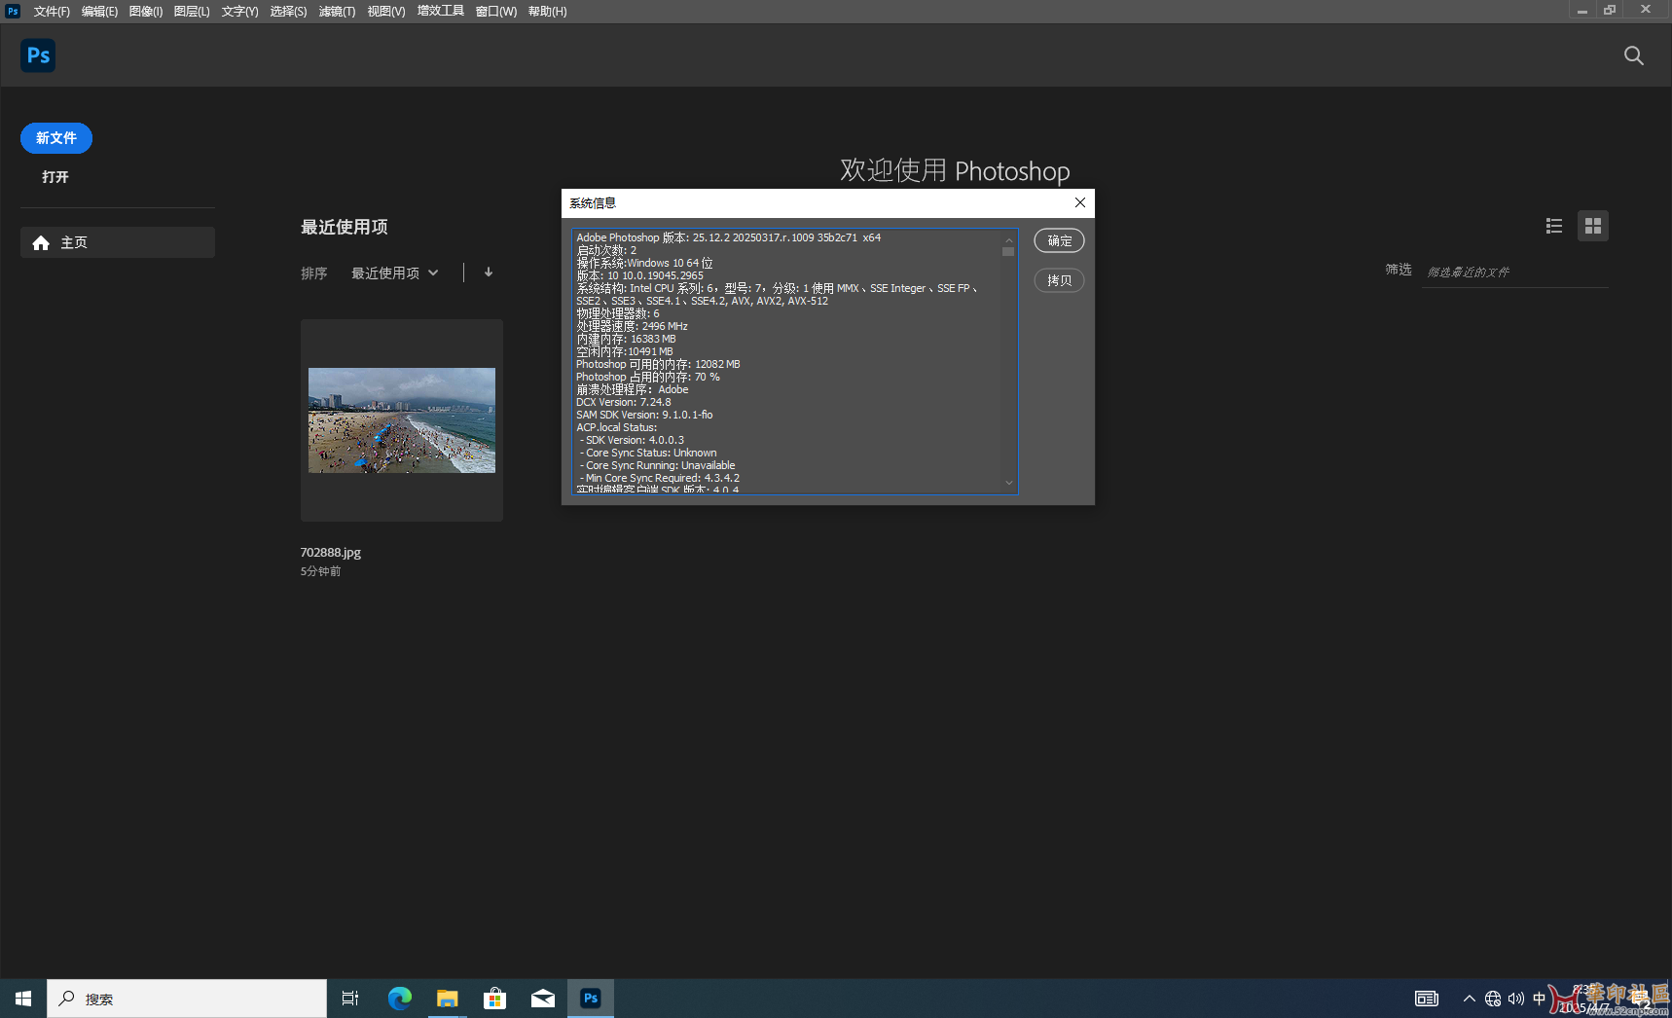
Task: Open the 滤镜(T) menu
Action: tap(337, 12)
